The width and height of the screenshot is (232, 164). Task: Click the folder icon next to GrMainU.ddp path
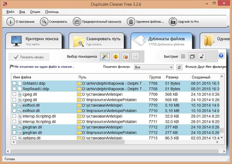point(79,83)
